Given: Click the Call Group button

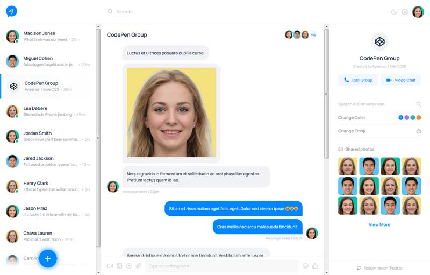Looking at the screenshot, I should 358,80.
